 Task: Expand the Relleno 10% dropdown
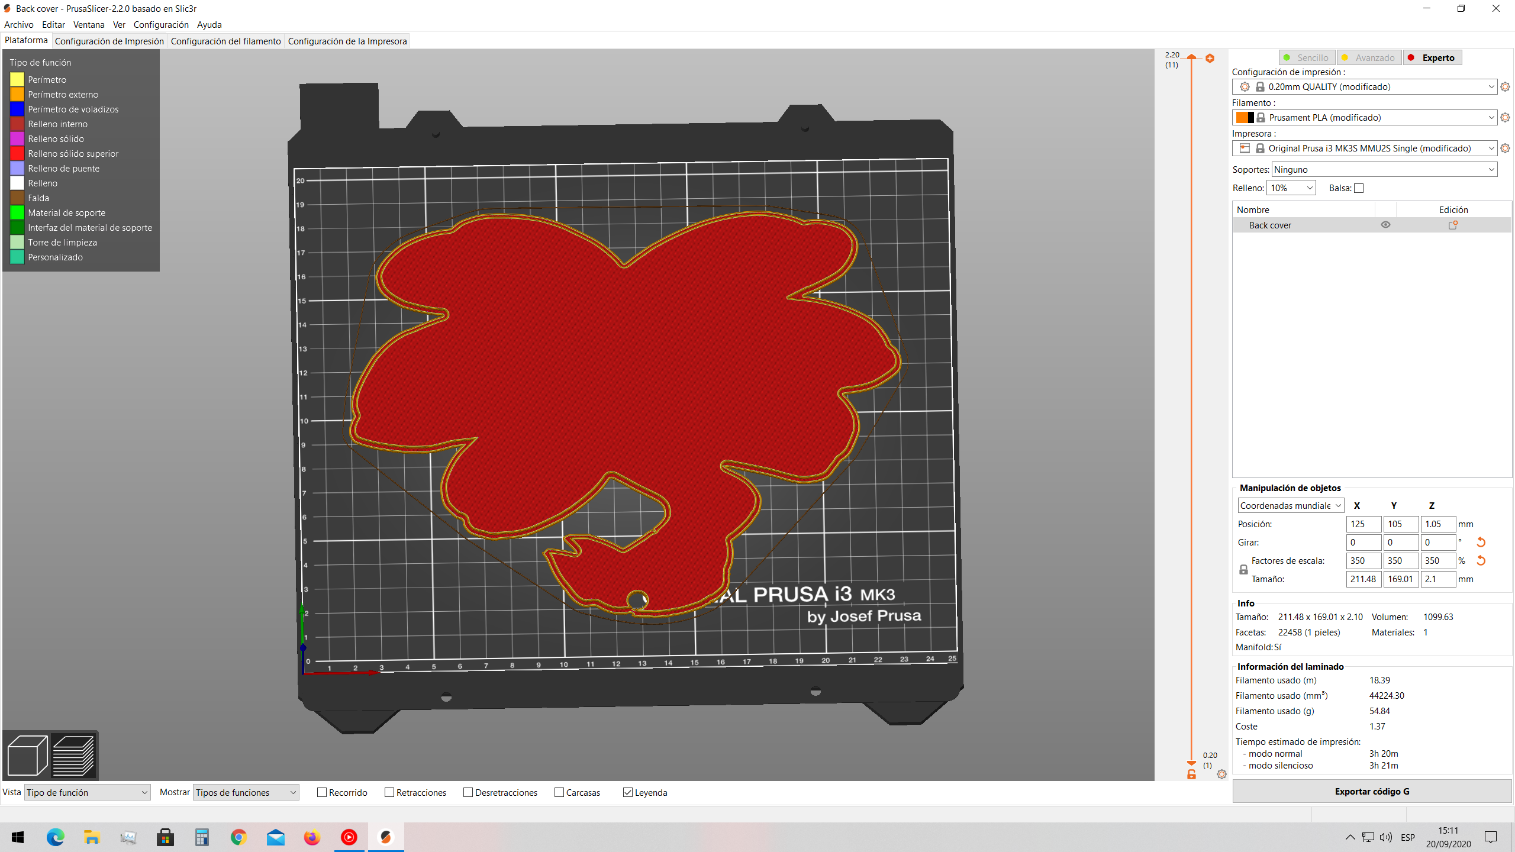click(x=1291, y=188)
